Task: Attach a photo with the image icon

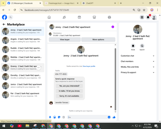Action: 54,117
